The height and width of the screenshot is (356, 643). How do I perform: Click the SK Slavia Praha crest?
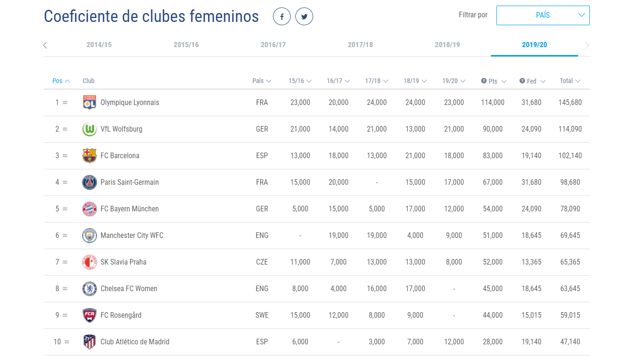pyautogui.click(x=90, y=262)
